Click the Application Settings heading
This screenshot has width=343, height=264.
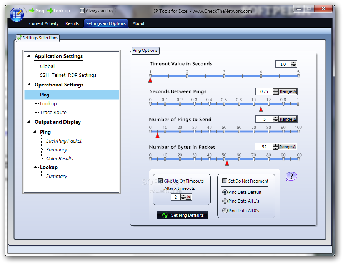click(58, 56)
